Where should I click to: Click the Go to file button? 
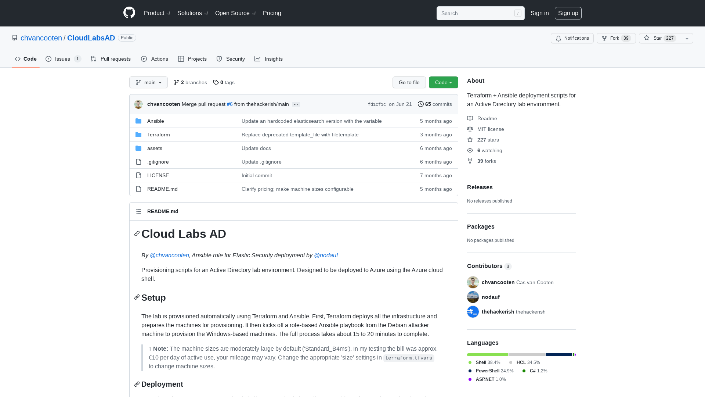(409, 82)
